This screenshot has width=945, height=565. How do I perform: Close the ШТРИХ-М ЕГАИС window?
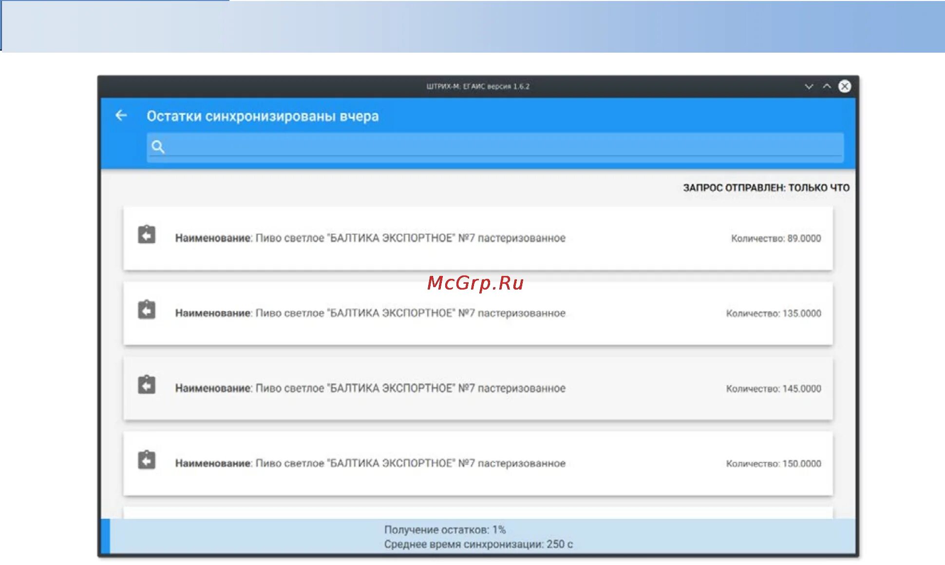click(845, 86)
